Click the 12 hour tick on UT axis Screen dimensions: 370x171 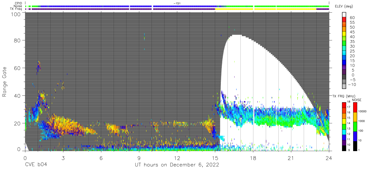177,158
